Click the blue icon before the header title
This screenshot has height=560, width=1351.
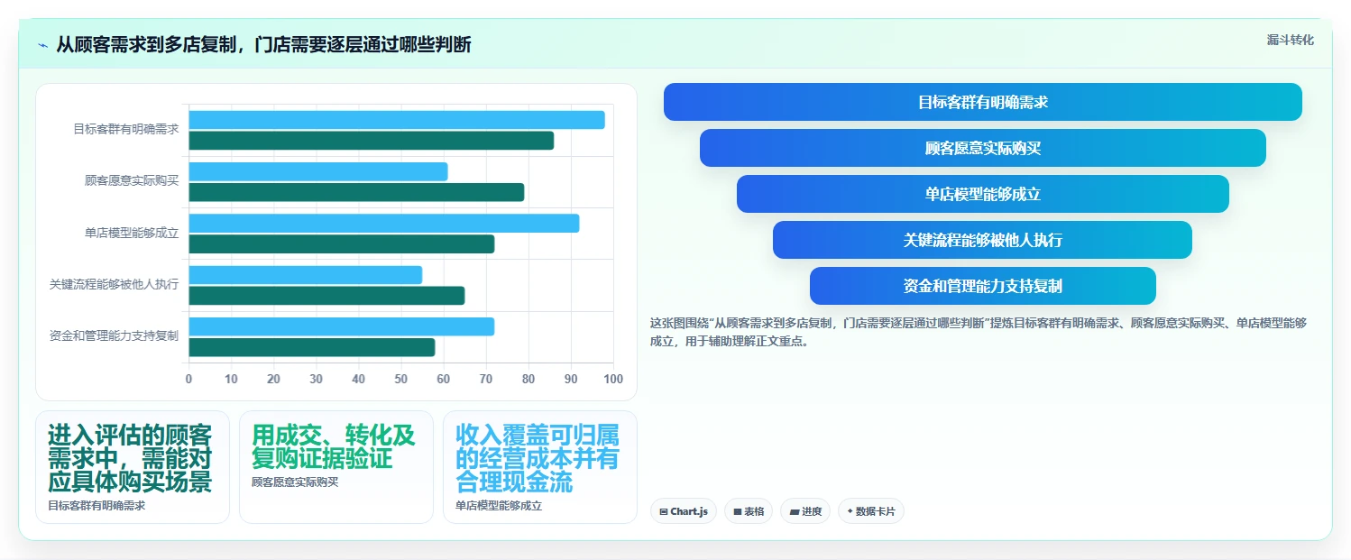click(x=42, y=45)
